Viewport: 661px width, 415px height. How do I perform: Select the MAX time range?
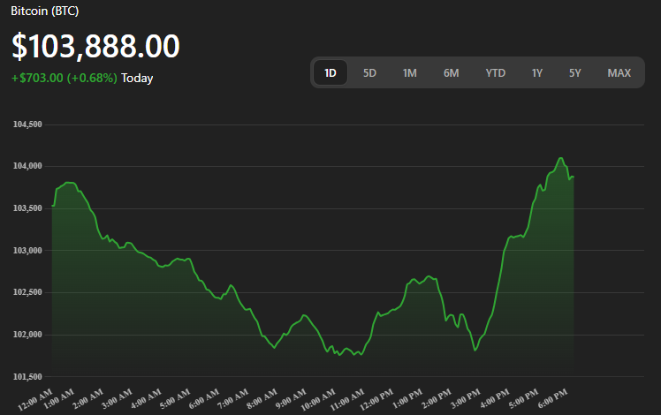tap(619, 73)
